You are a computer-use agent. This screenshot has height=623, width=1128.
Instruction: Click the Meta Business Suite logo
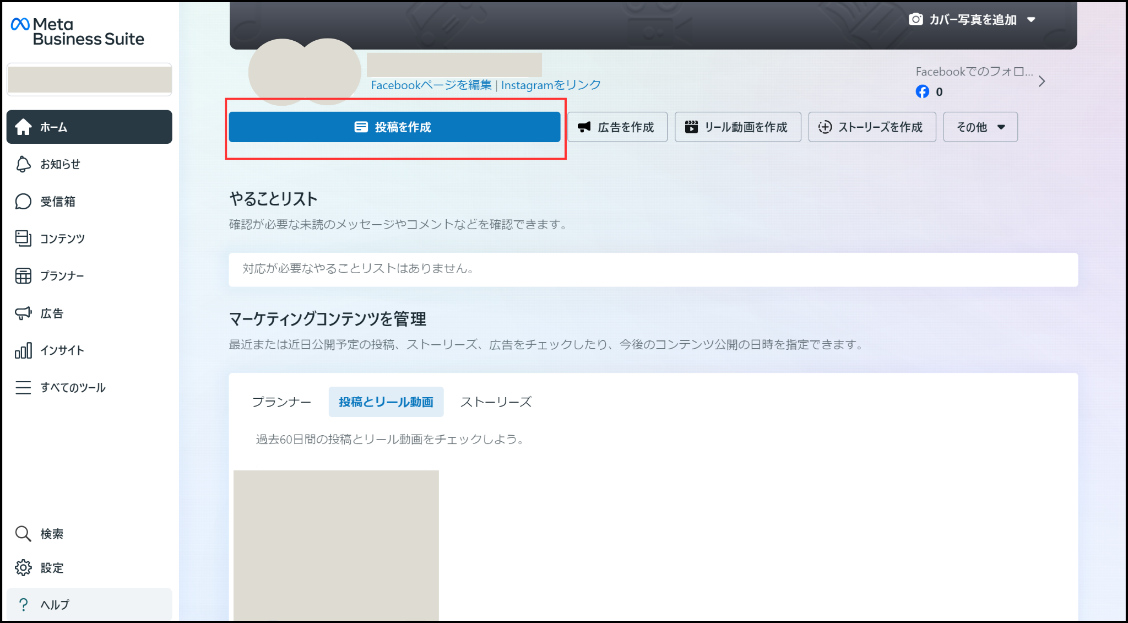coord(77,31)
